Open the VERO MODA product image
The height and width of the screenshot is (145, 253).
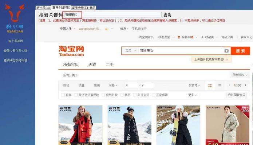coord(178,125)
